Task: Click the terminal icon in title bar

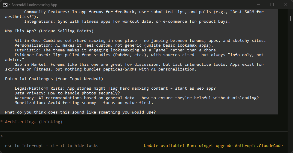Action: 5,5
